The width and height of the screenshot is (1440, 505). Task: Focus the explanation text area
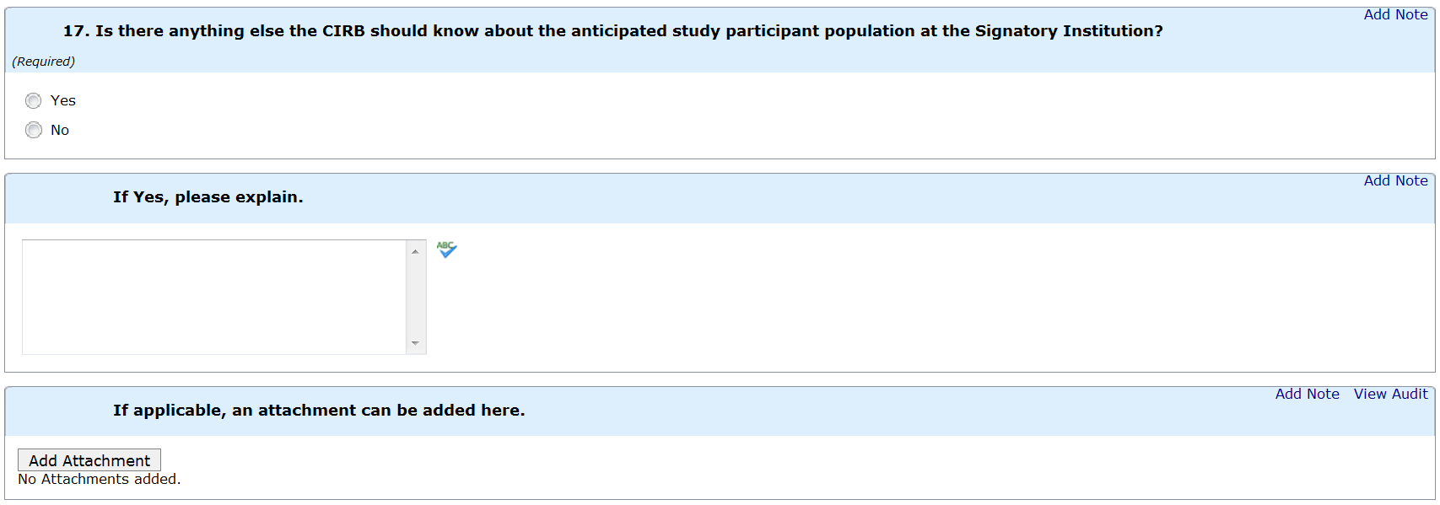214,297
